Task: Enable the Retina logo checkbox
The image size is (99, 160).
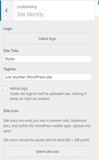Action: pyautogui.click(x=5, y=88)
